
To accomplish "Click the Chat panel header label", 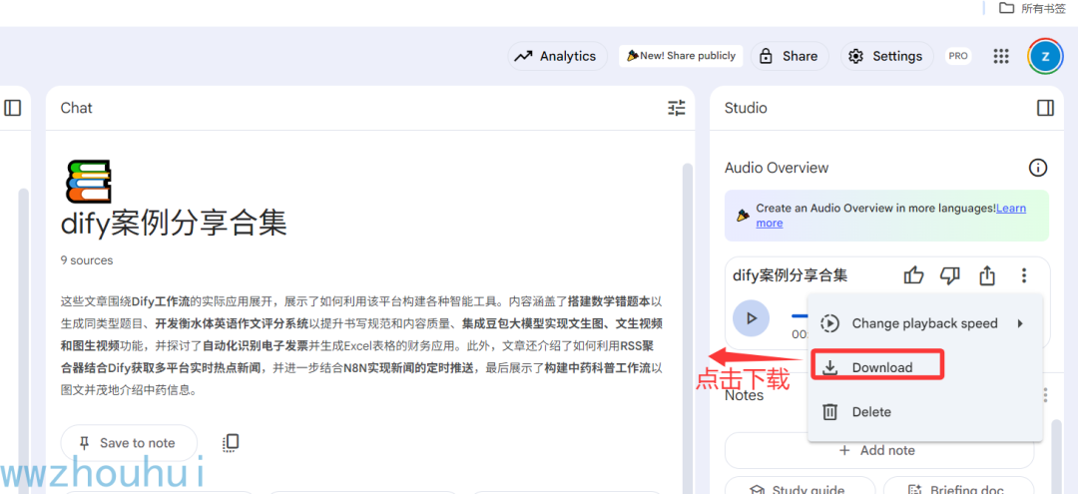I will click(x=76, y=108).
